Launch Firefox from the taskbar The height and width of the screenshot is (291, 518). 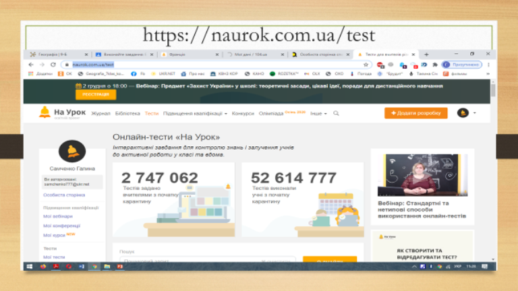pos(43,266)
